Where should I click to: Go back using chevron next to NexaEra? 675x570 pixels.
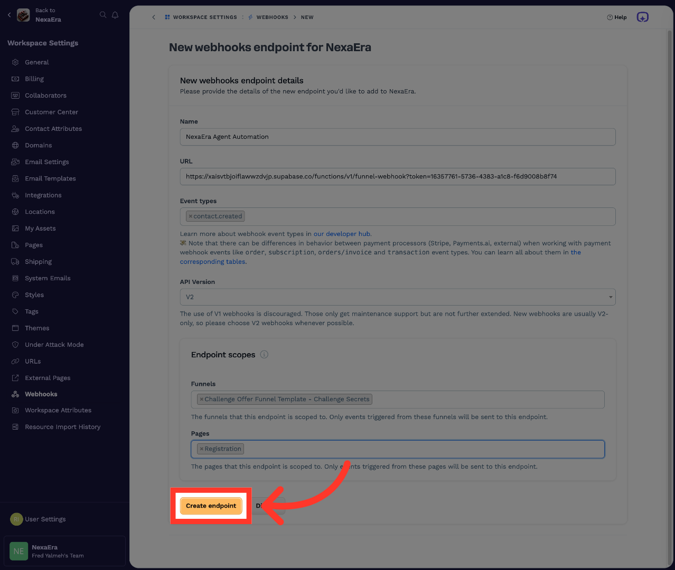click(x=9, y=15)
